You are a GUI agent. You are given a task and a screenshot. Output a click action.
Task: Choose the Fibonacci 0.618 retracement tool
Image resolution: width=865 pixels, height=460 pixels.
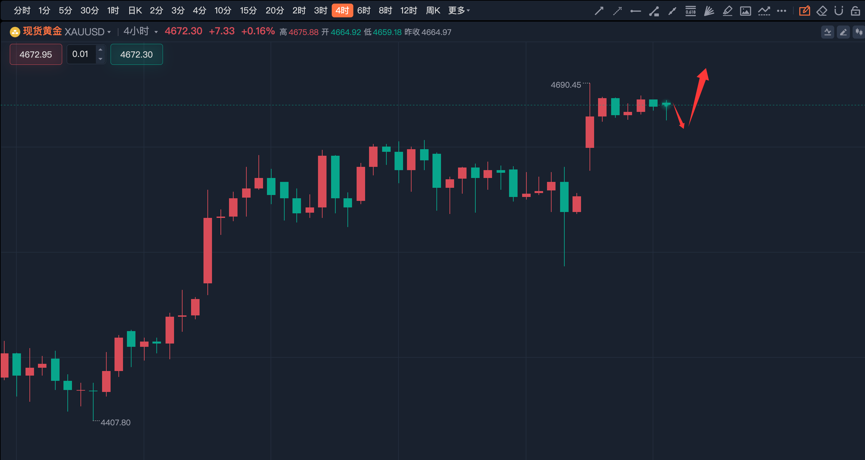click(690, 11)
